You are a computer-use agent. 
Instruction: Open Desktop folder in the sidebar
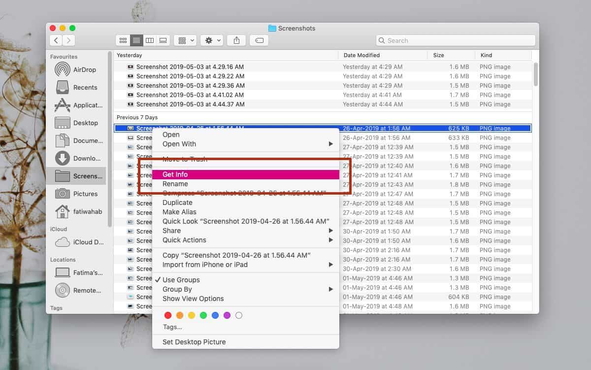76,123
